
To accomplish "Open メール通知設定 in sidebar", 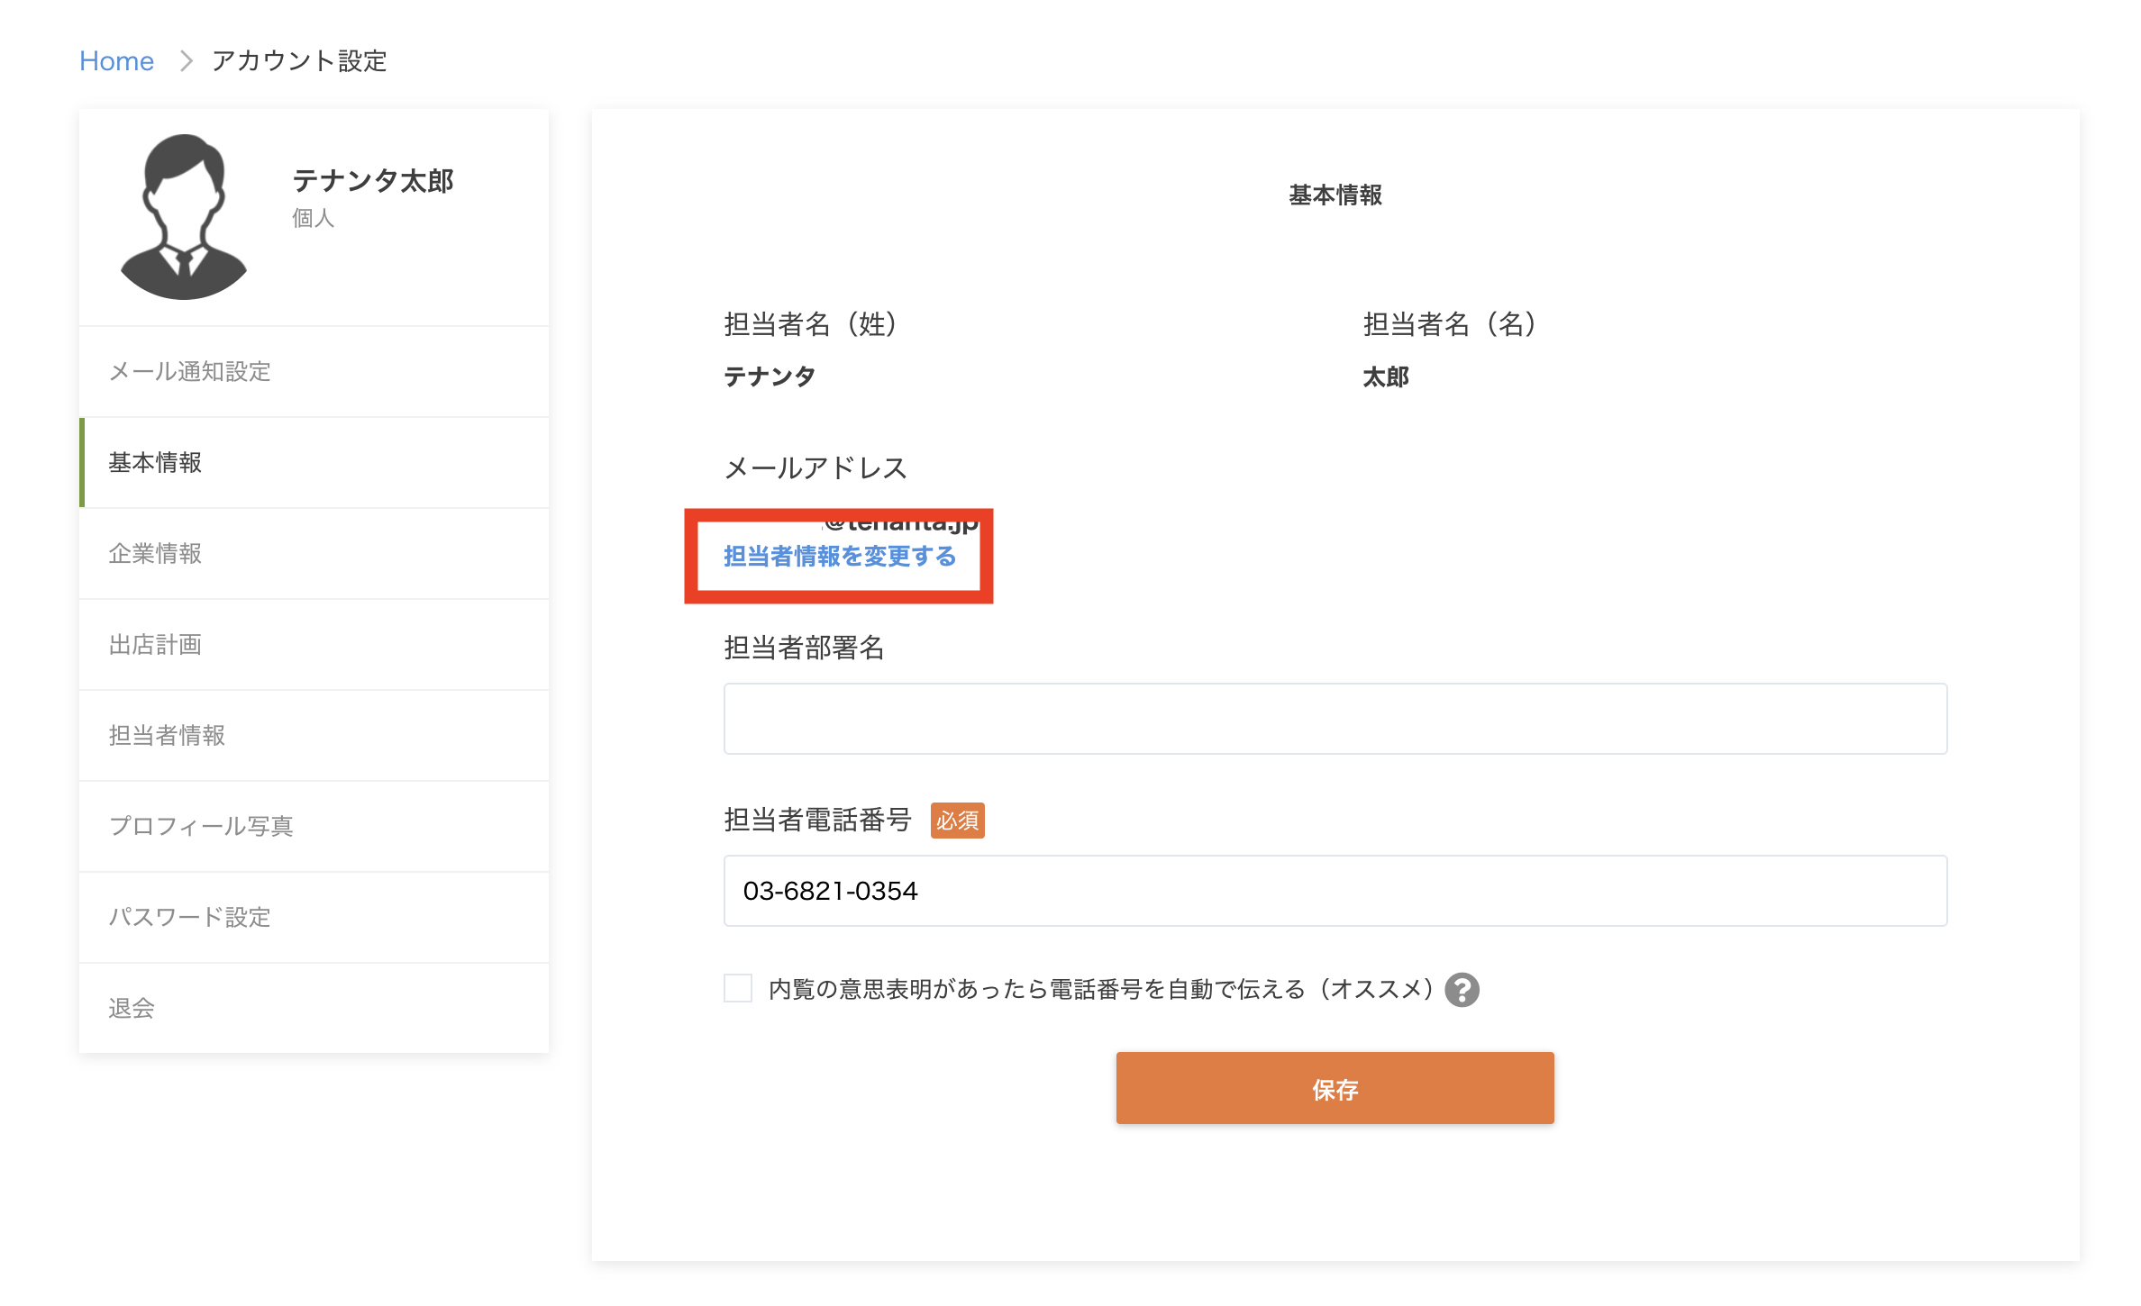I will 189,371.
